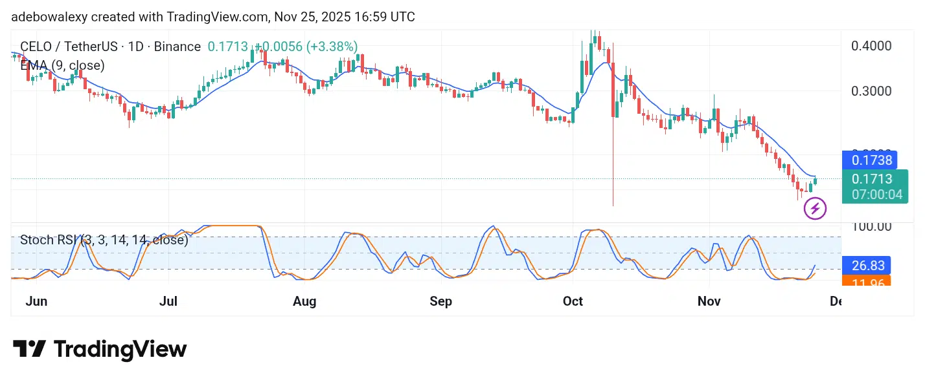The width and height of the screenshot is (925, 382).
Task: Click the Oct label on time axis
Action: click(x=573, y=301)
